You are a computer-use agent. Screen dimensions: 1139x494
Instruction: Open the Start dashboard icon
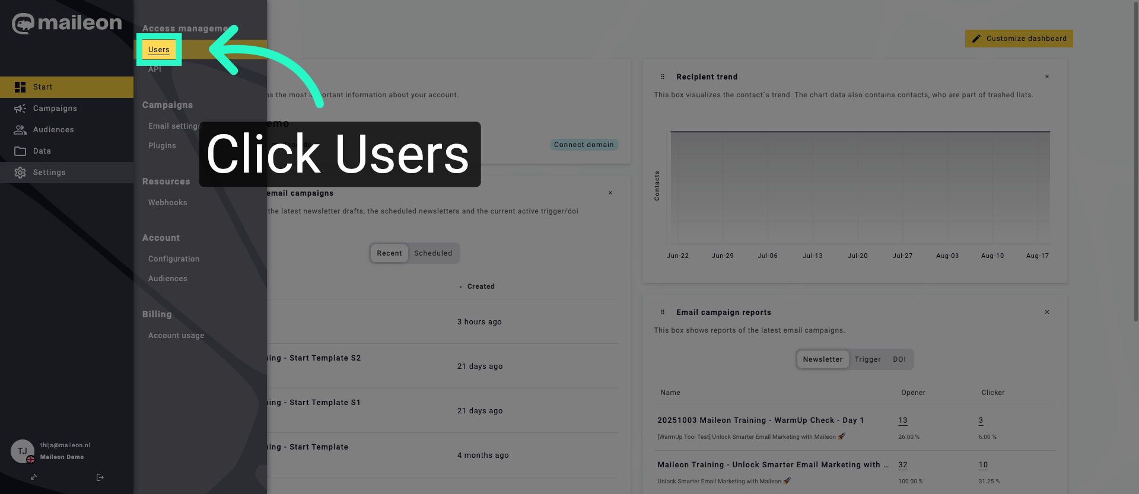coord(20,87)
